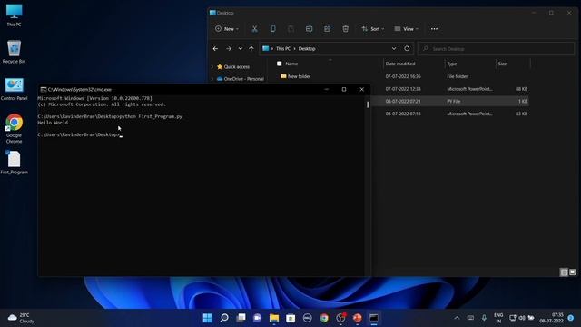581x327 pixels.
Task: Open the app with the red badge in taskbar
Action: pos(340,318)
